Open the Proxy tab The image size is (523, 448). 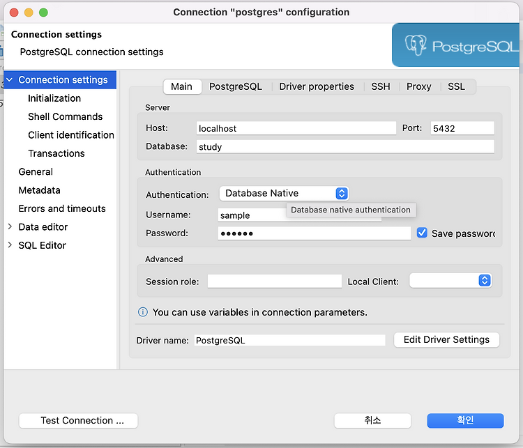[418, 86]
